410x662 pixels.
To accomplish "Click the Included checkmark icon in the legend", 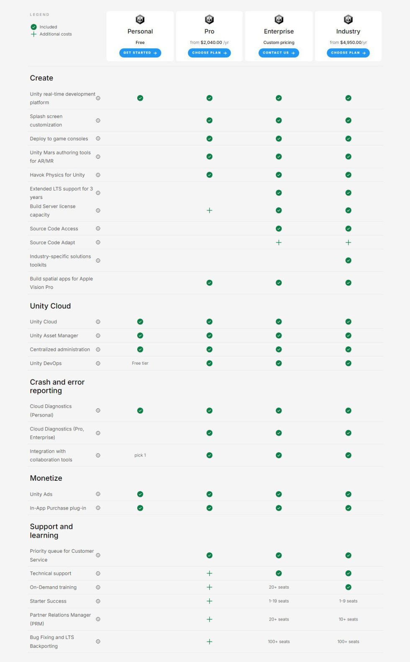I will (x=33, y=26).
